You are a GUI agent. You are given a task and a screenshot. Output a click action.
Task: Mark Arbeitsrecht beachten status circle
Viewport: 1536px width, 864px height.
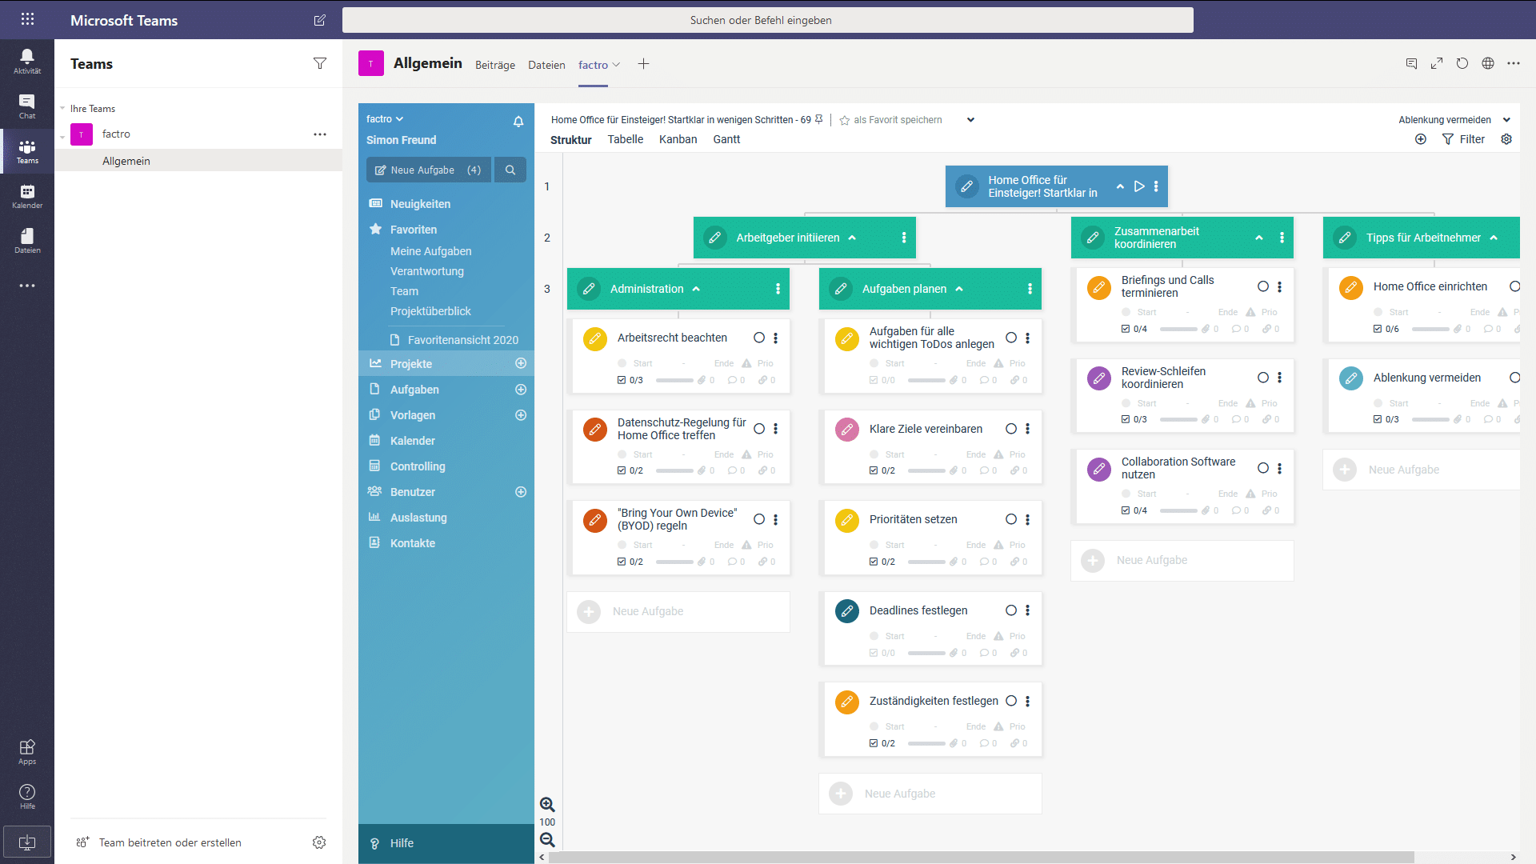coord(759,338)
